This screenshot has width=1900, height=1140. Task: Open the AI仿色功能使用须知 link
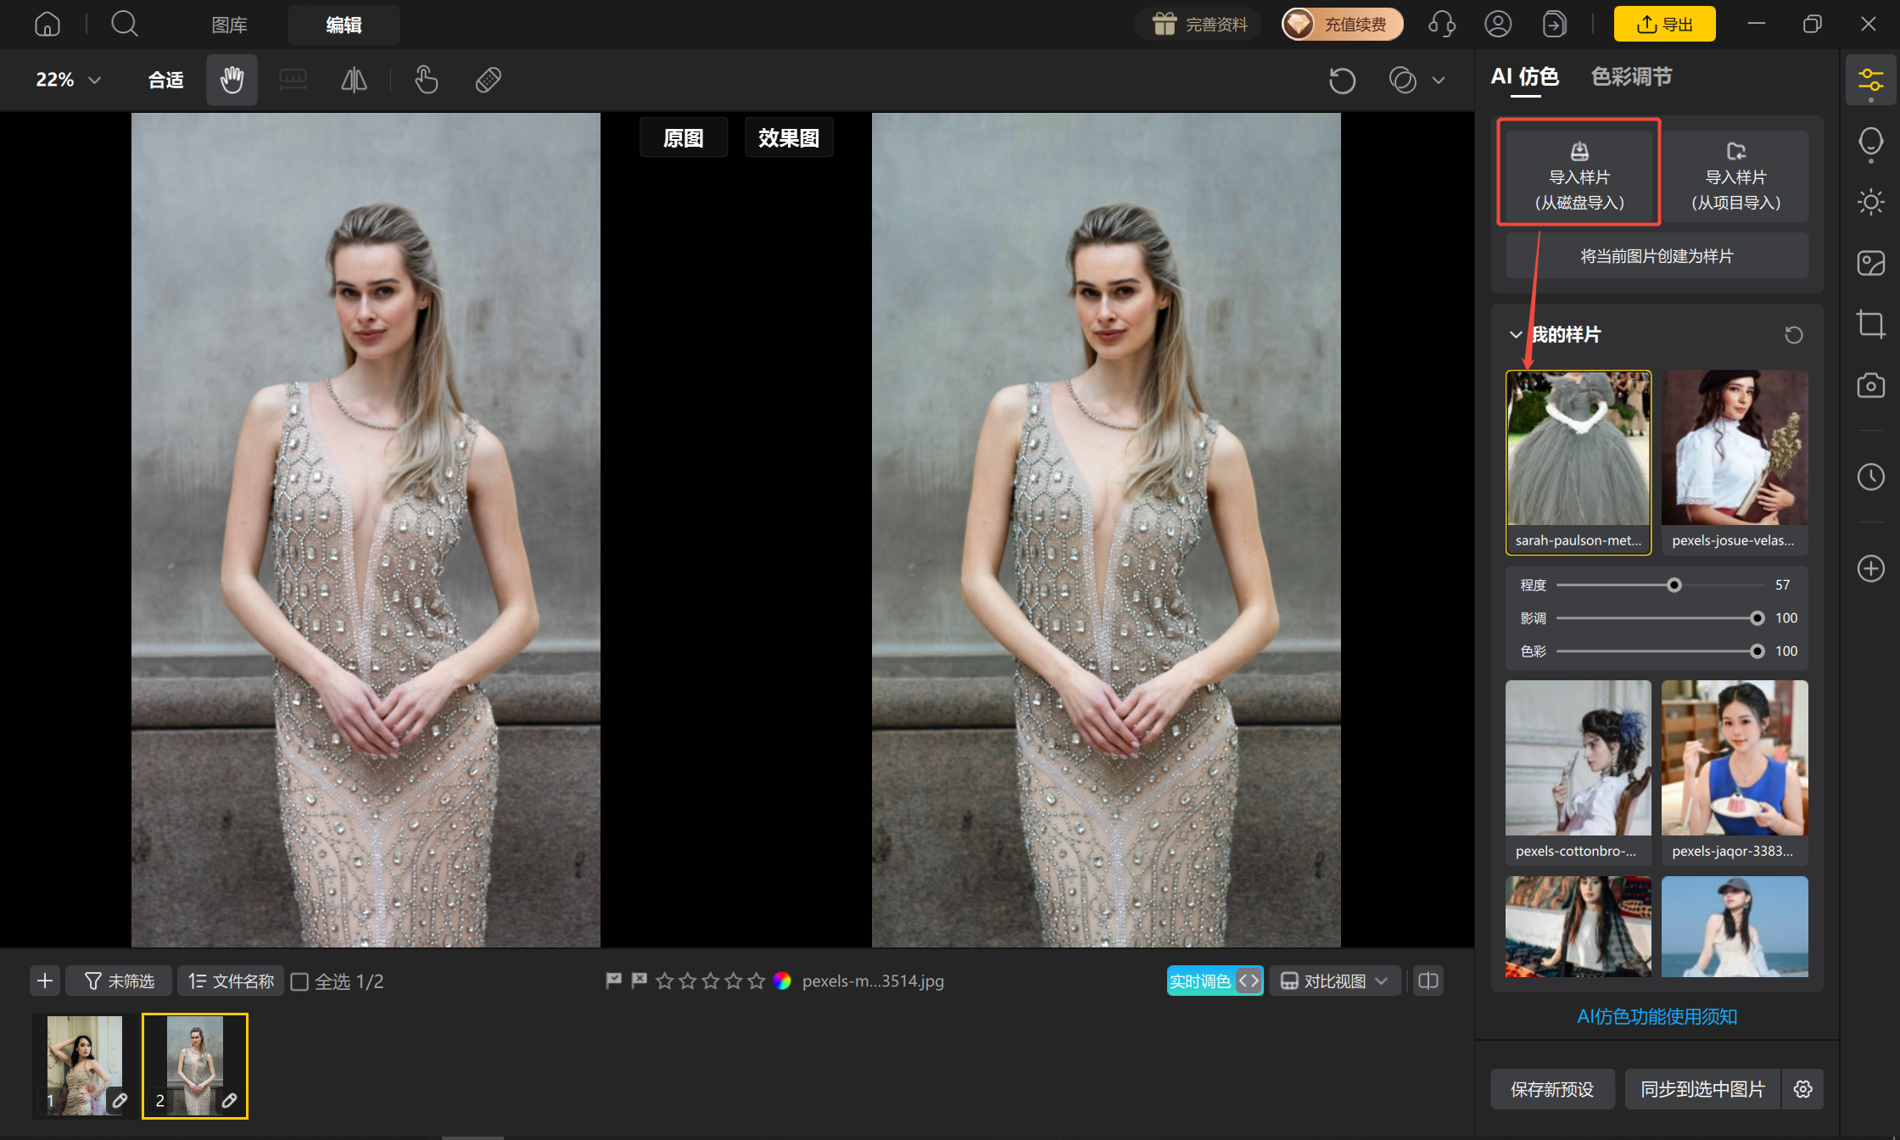coord(1657,1016)
